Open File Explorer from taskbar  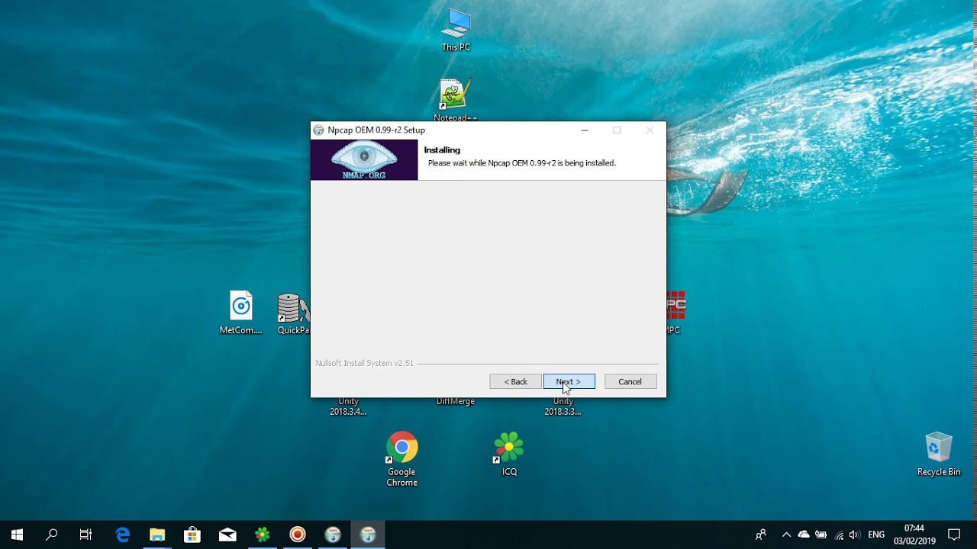[157, 535]
